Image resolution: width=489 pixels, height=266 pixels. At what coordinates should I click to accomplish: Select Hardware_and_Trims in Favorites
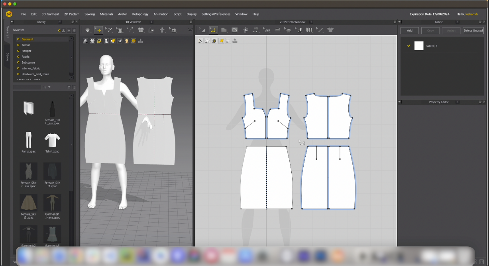pos(35,74)
